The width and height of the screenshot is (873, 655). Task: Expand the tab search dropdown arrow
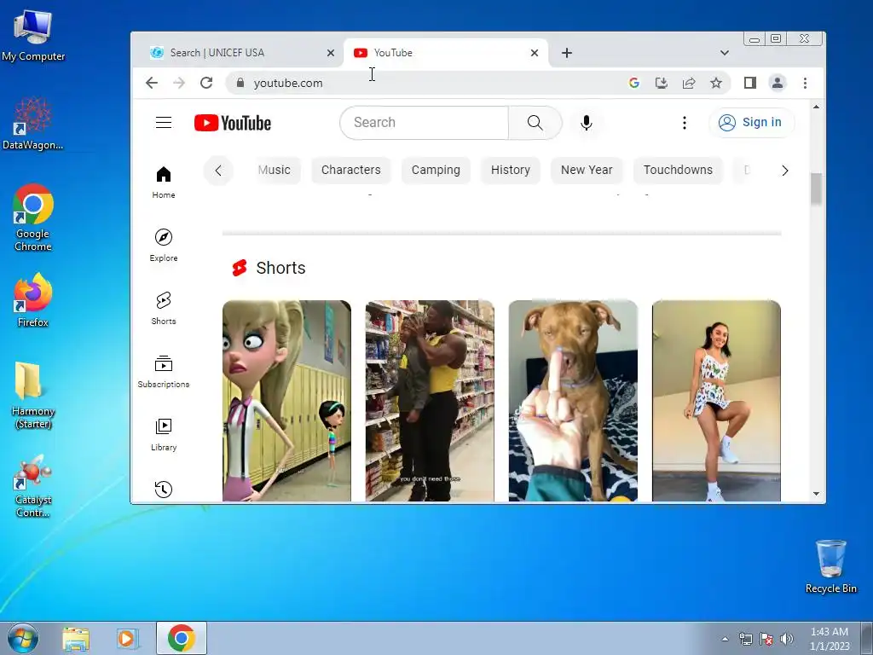[x=725, y=53]
